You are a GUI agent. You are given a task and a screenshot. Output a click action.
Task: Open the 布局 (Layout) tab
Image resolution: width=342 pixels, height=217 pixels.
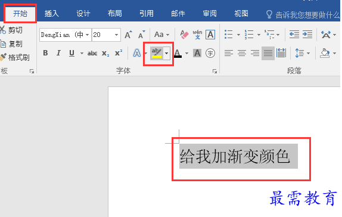(115, 14)
